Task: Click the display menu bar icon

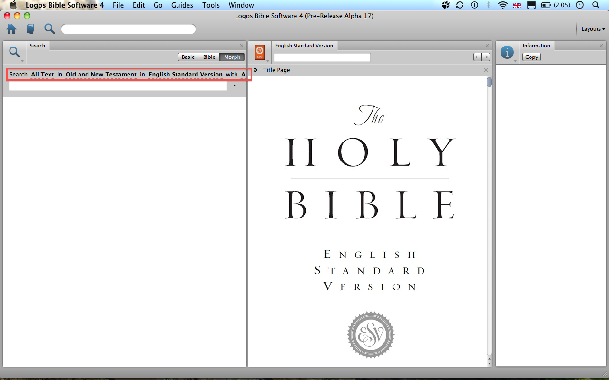Action: (x=531, y=5)
